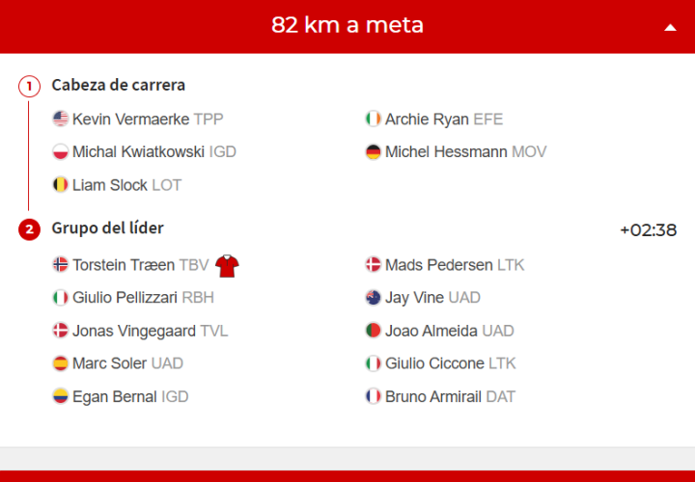Select group marker number 1
695x482 pixels.
tap(29, 86)
